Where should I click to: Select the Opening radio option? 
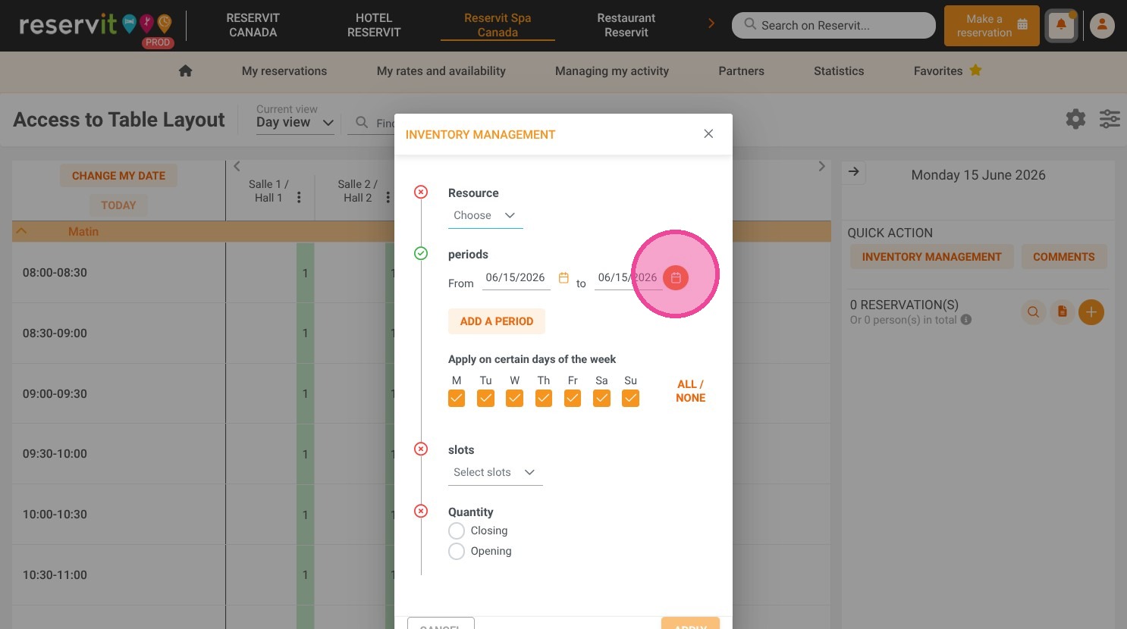457,551
